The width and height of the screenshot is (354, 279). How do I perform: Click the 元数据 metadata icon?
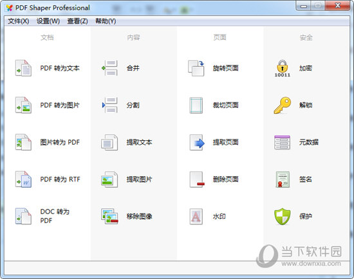282,142
